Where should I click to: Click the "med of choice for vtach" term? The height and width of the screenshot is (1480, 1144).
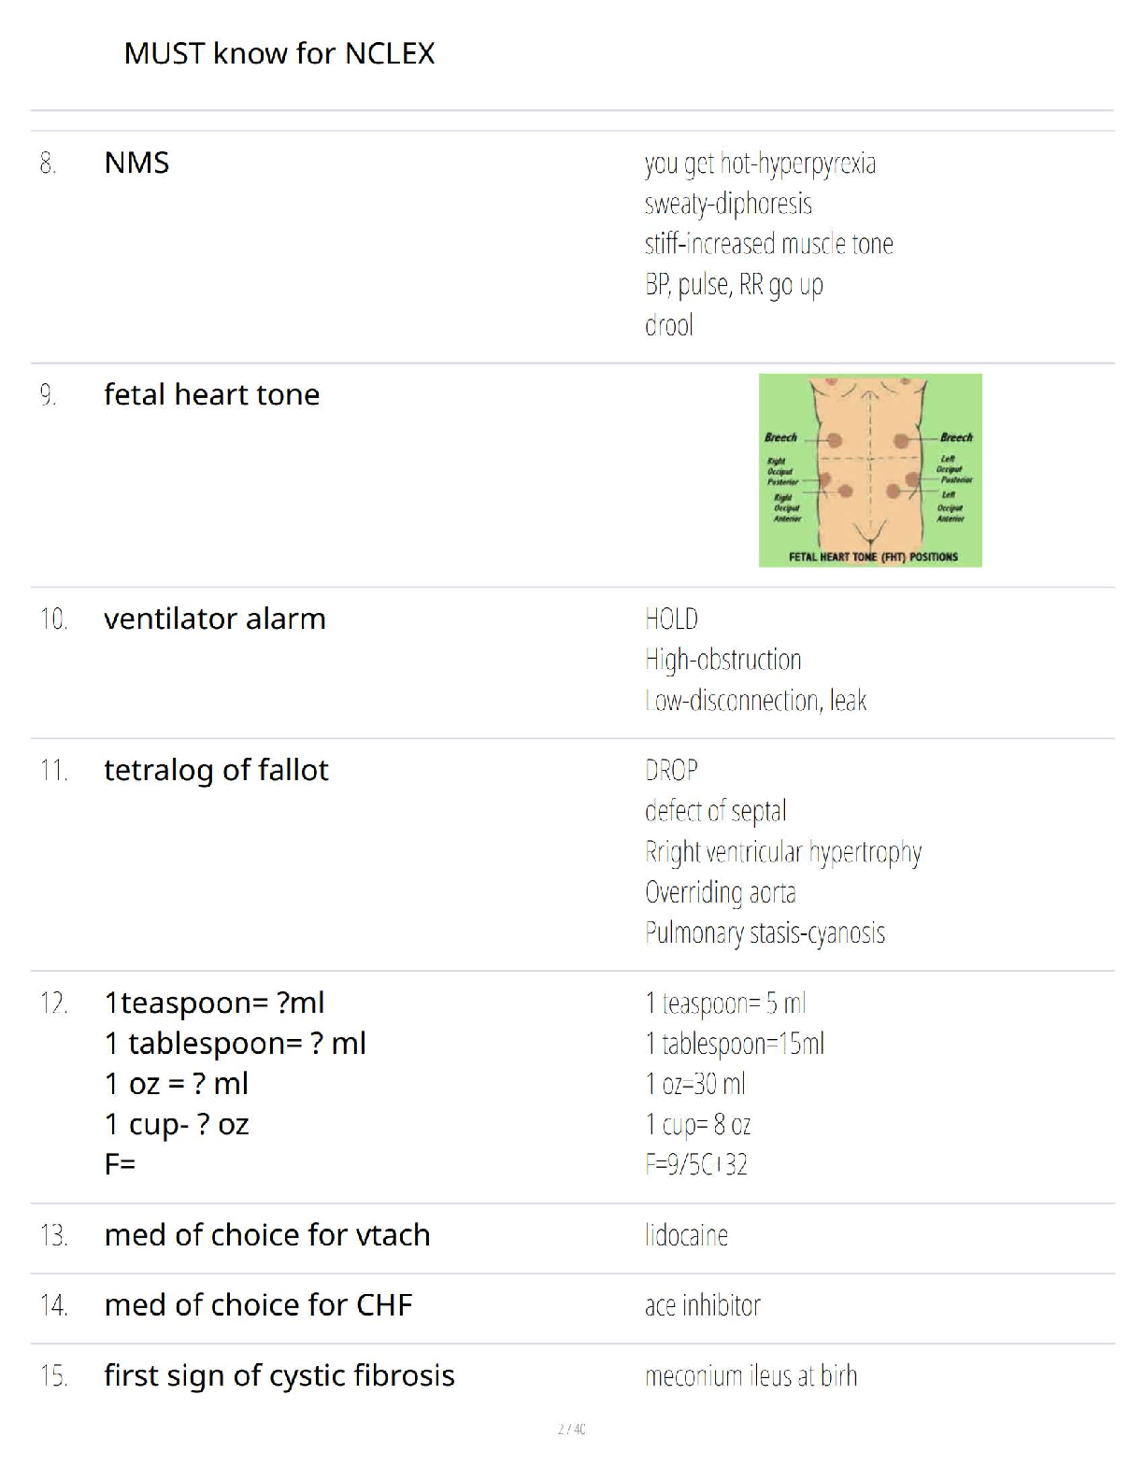click(x=267, y=1234)
